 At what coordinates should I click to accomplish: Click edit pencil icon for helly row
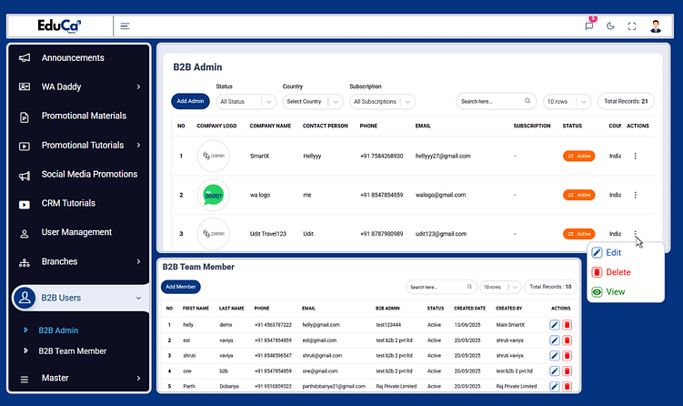(554, 325)
